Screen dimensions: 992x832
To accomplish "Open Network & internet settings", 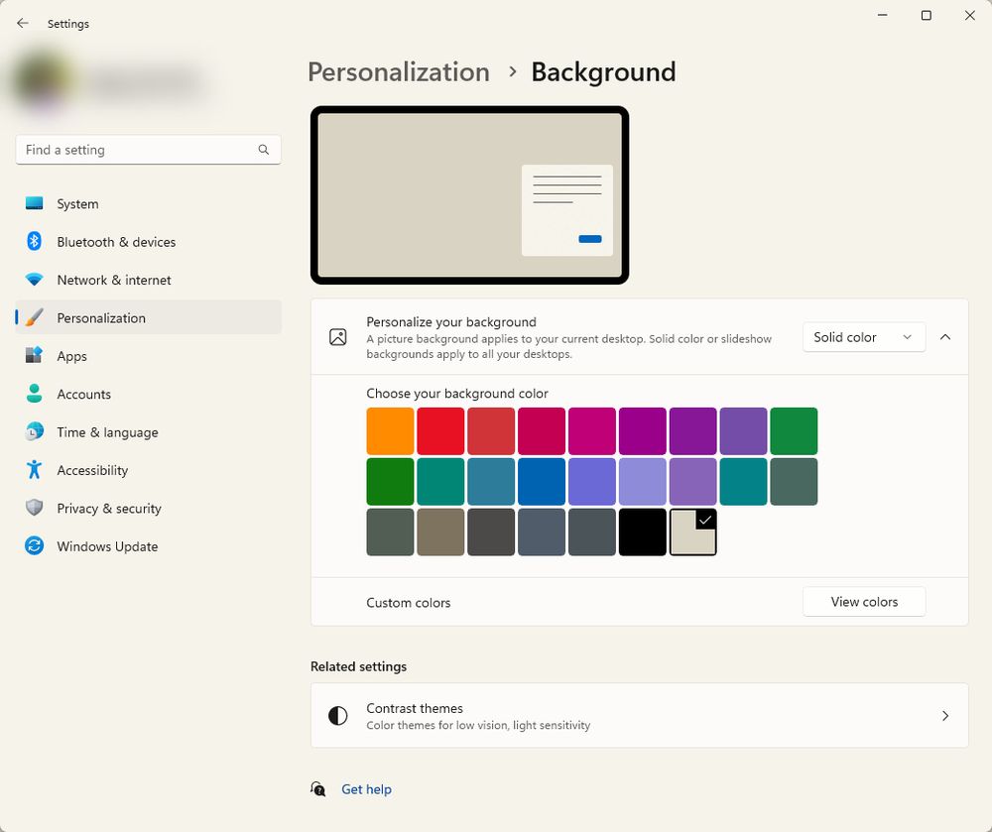I will pyautogui.click(x=114, y=280).
